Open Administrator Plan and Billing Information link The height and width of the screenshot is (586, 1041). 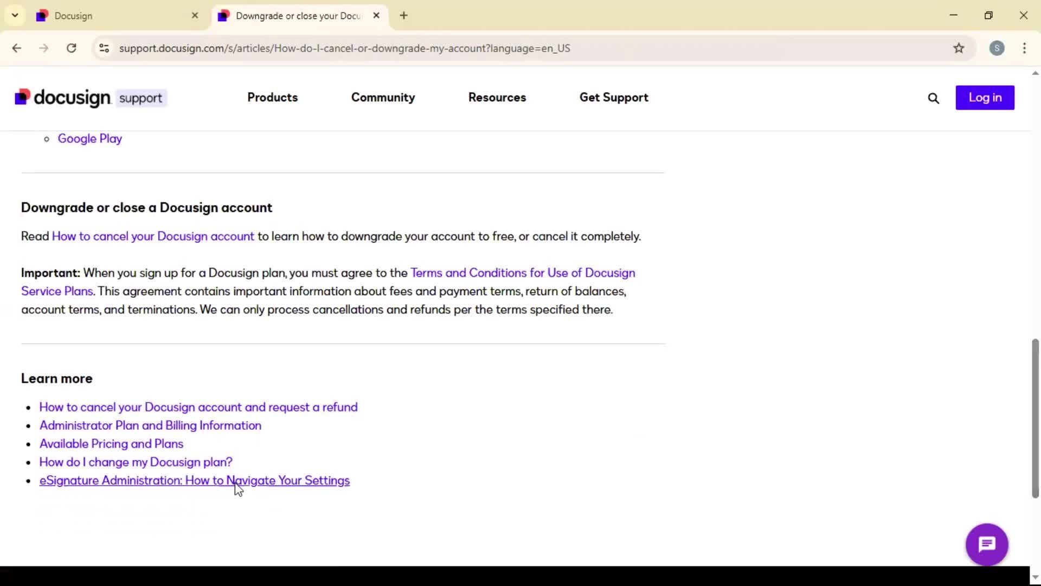coord(150,426)
